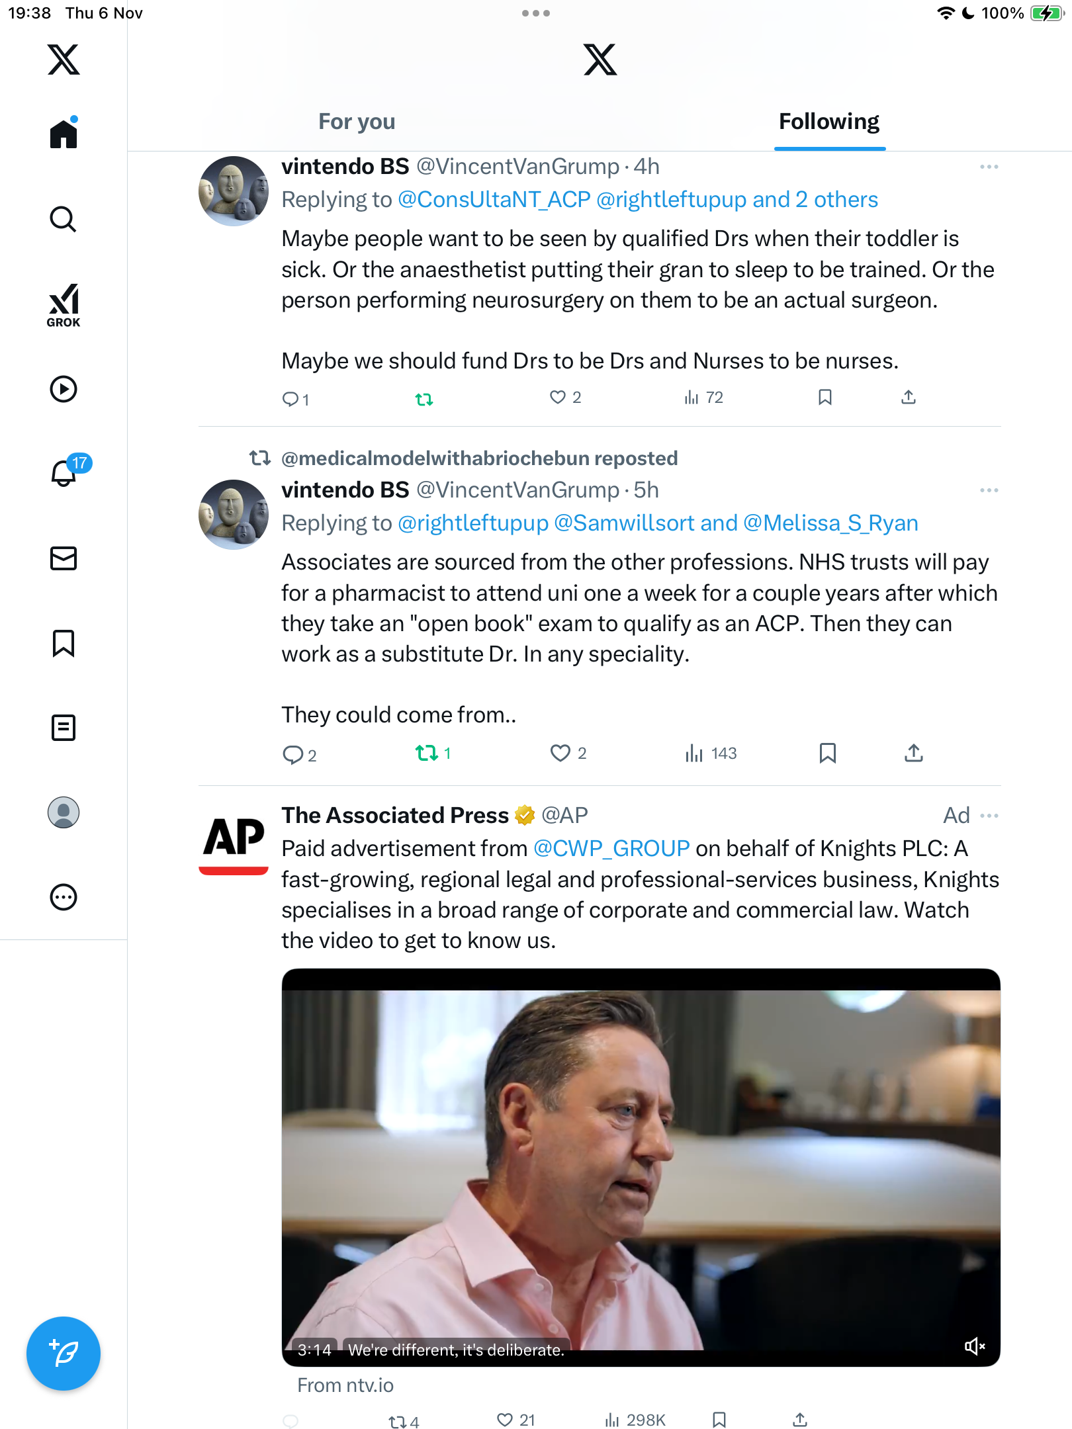Open the @Melissa_S_Ryan mention link
The width and height of the screenshot is (1072, 1429).
830,523
